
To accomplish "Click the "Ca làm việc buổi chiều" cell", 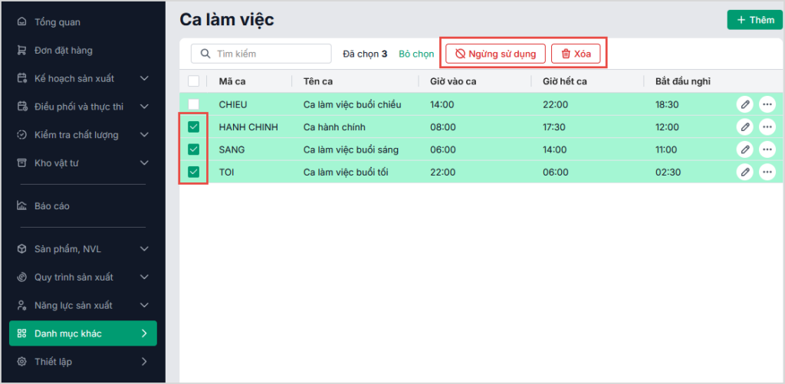I will click(353, 104).
